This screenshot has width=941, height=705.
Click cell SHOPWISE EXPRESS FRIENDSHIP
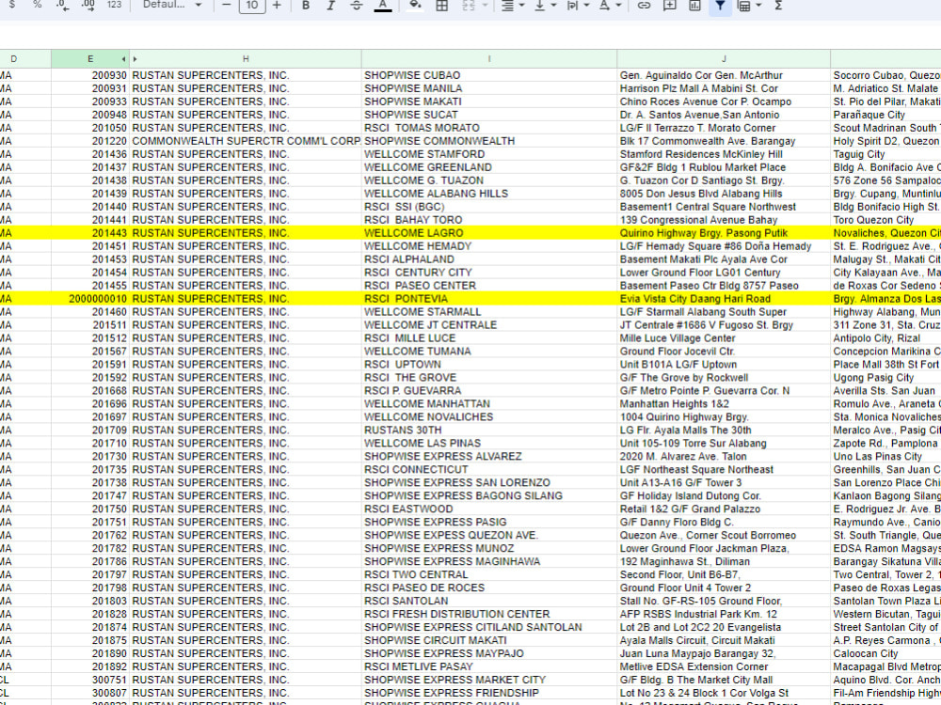tap(489, 693)
